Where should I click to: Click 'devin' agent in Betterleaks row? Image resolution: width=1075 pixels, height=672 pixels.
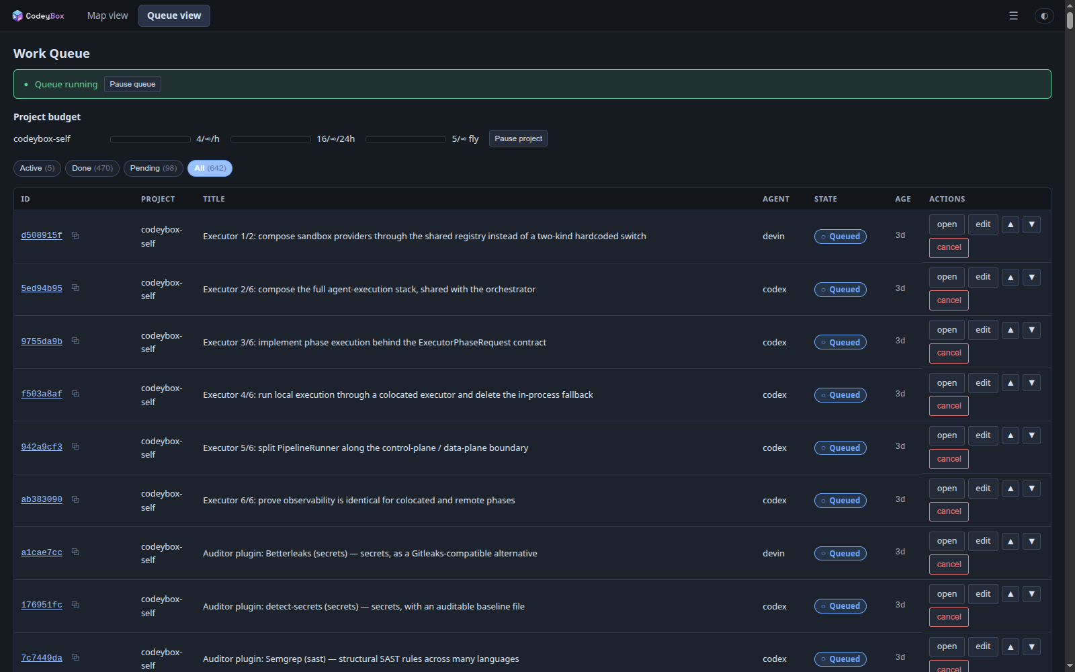point(773,553)
